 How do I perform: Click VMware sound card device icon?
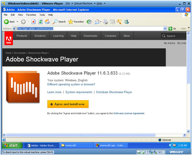point(155,152)
